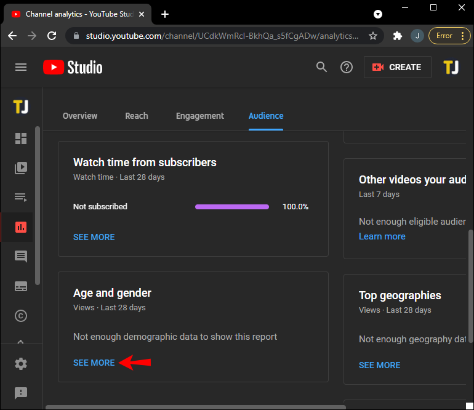
Task: Click SEE MORE under Age and gender
Action: point(94,363)
